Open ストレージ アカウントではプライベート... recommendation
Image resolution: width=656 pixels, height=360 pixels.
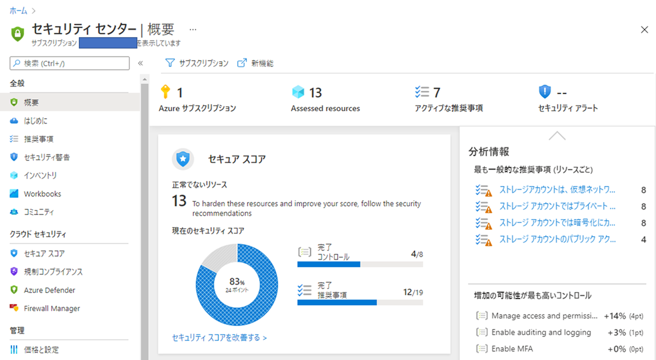[x=557, y=206]
